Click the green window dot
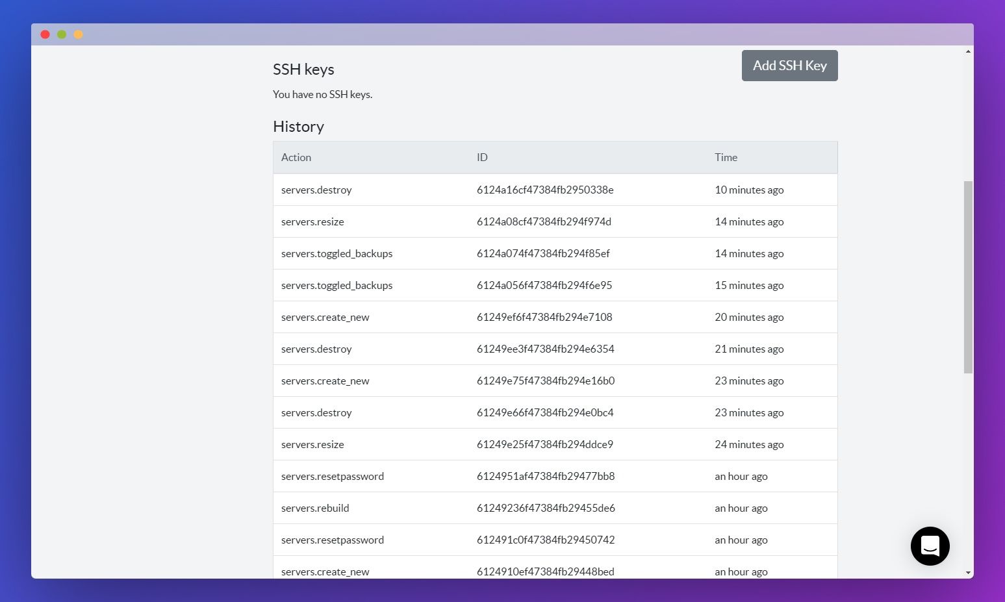Screen dimensions: 1005x602 (x=62, y=34)
